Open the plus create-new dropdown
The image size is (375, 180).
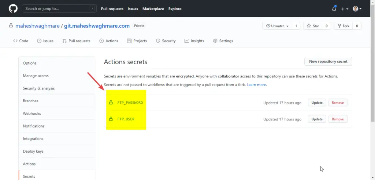[345, 9]
